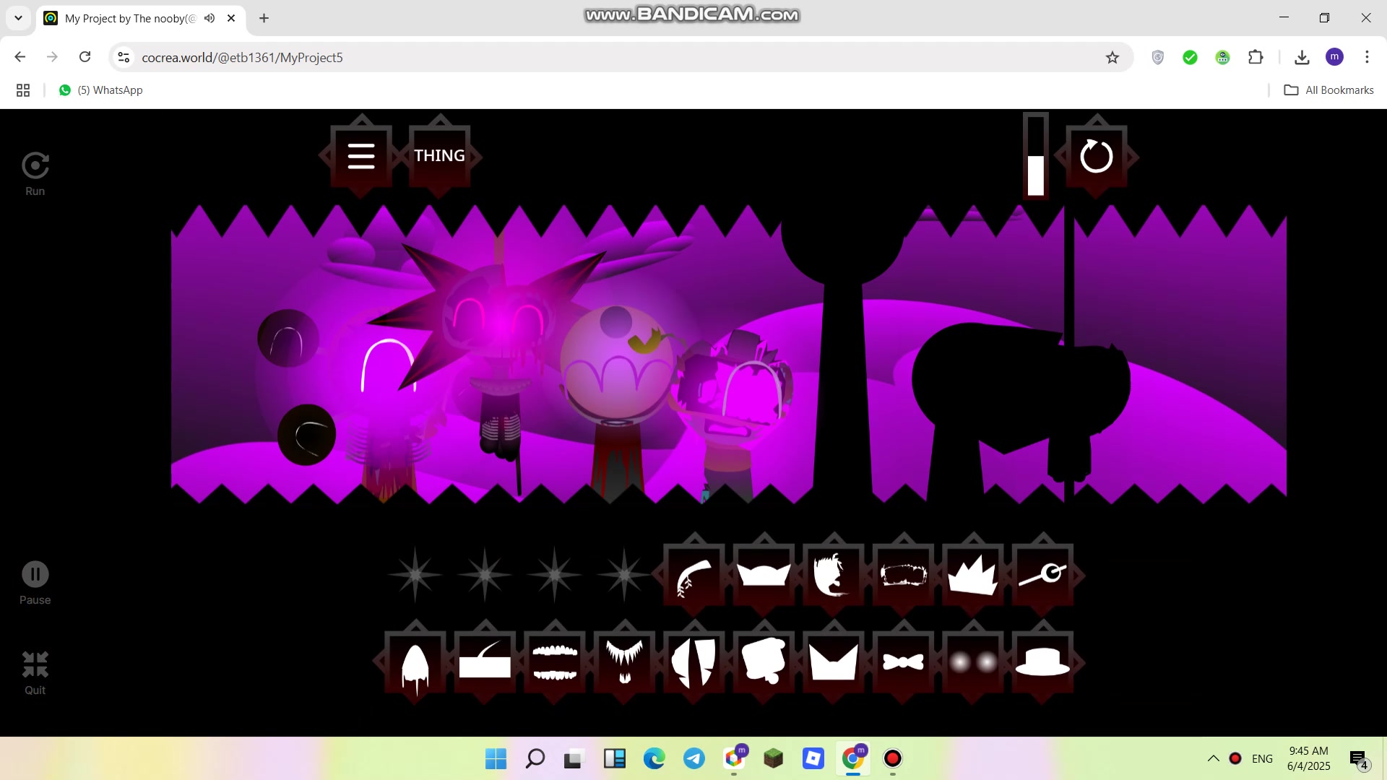This screenshot has width=1387, height=780.
Task: Open Chrome downloads
Action: [1302, 57]
